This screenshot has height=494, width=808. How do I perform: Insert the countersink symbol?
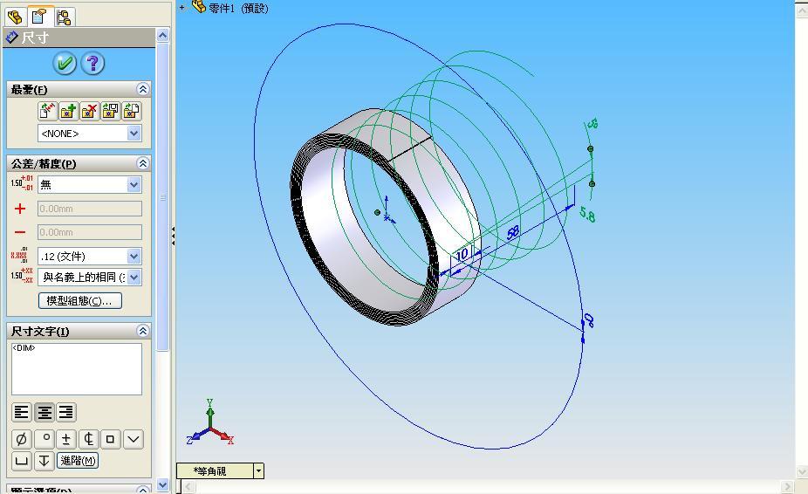pos(134,439)
